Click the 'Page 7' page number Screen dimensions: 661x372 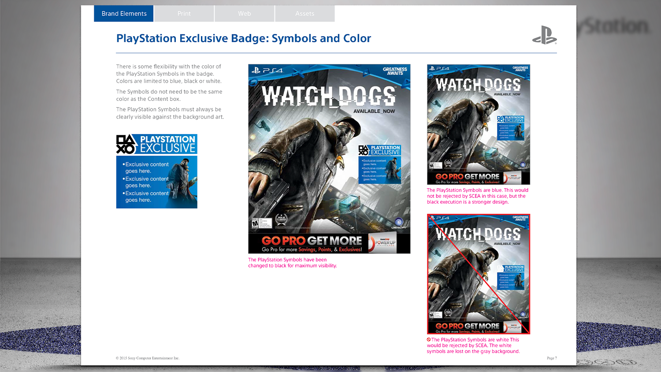tap(552, 358)
